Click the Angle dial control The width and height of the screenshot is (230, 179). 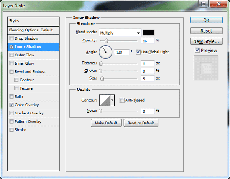click(106, 52)
